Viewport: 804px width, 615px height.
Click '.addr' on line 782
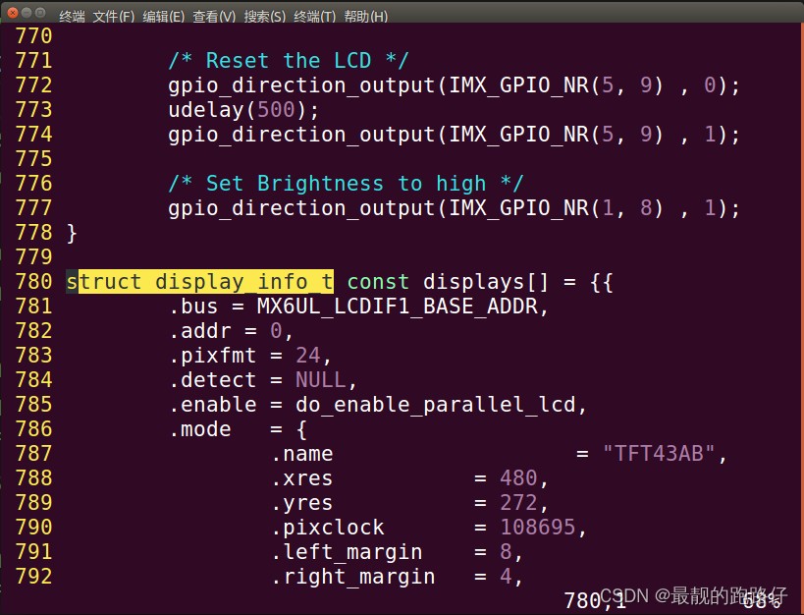(200, 331)
